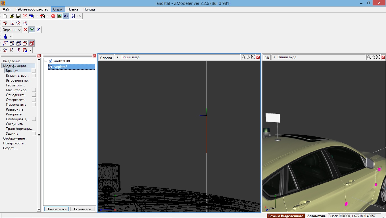Click the Скрыть всё button
386x218 pixels.
(82, 209)
